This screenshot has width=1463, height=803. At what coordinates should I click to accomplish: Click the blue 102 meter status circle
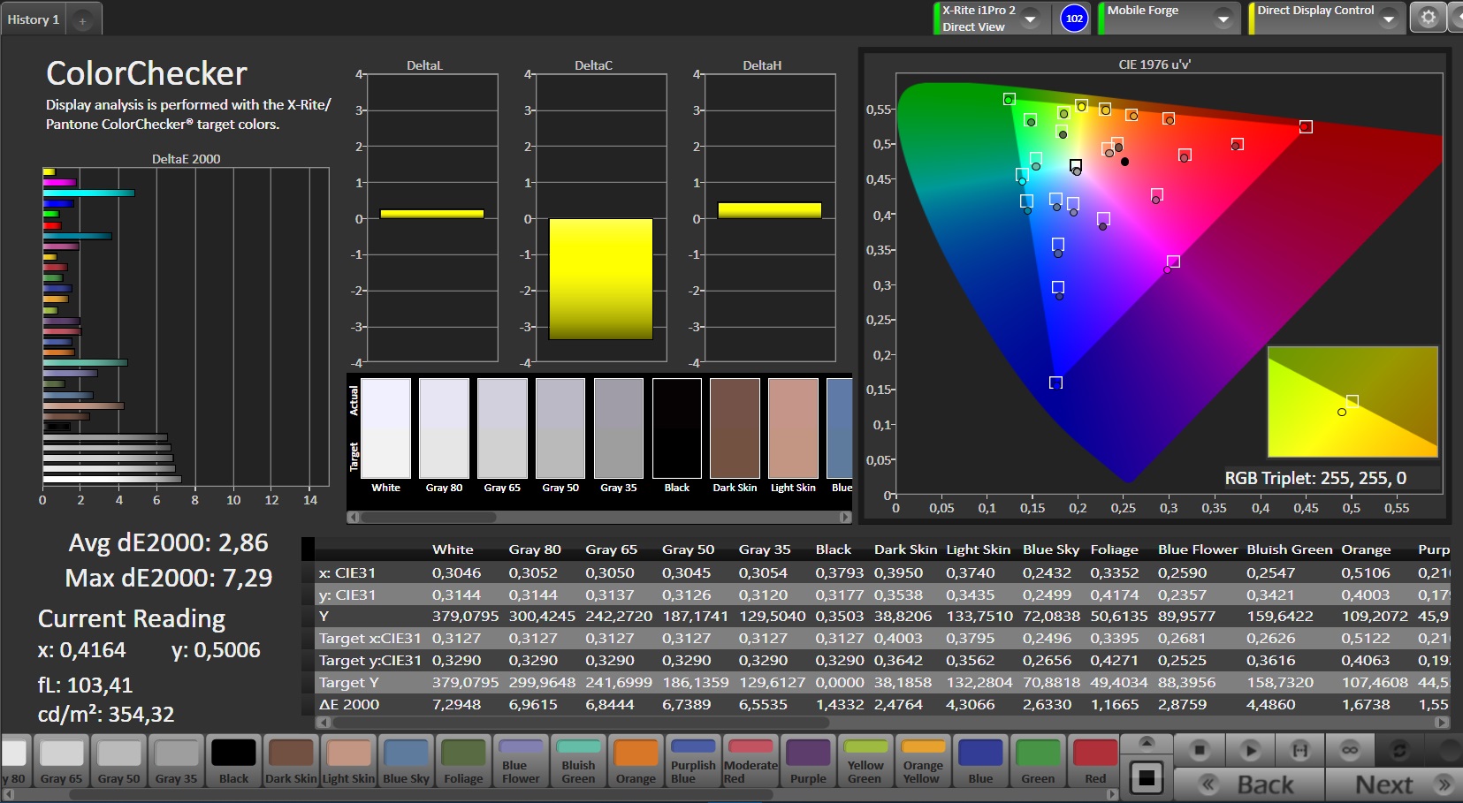point(1074,19)
